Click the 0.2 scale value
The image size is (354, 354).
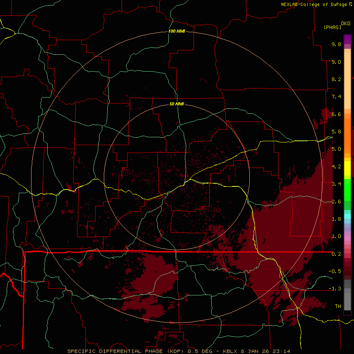click(336, 254)
